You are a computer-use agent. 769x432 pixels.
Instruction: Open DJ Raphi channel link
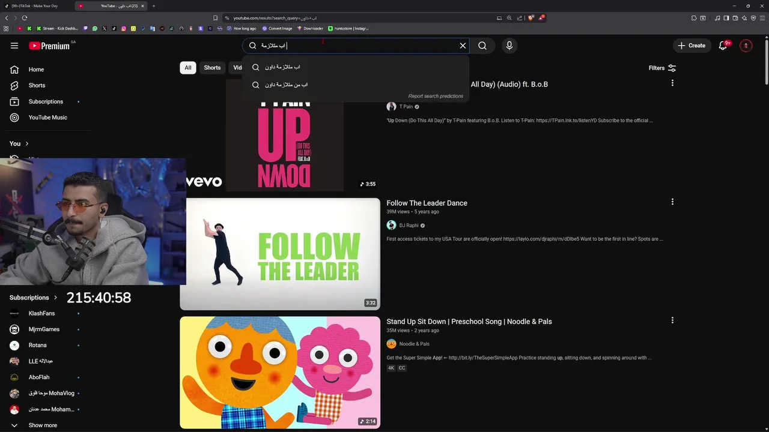(409, 226)
